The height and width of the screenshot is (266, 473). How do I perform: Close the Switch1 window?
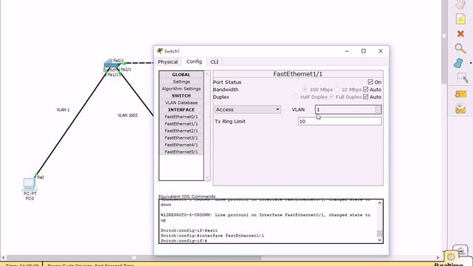381,51
